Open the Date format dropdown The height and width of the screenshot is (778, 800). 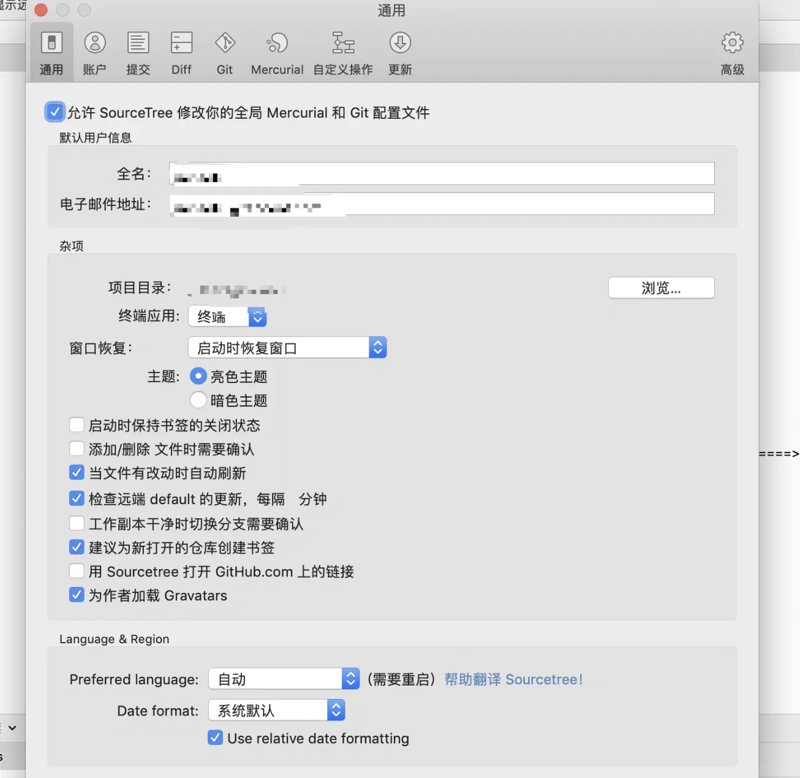point(277,710)
